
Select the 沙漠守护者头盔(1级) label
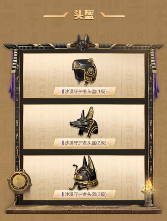click(86, 91)
